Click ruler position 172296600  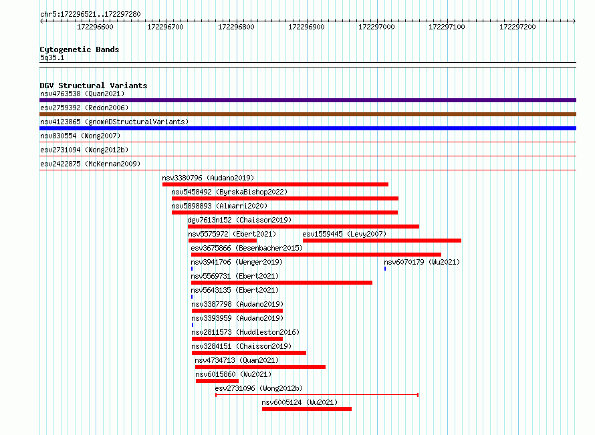[x=95, y=27]
